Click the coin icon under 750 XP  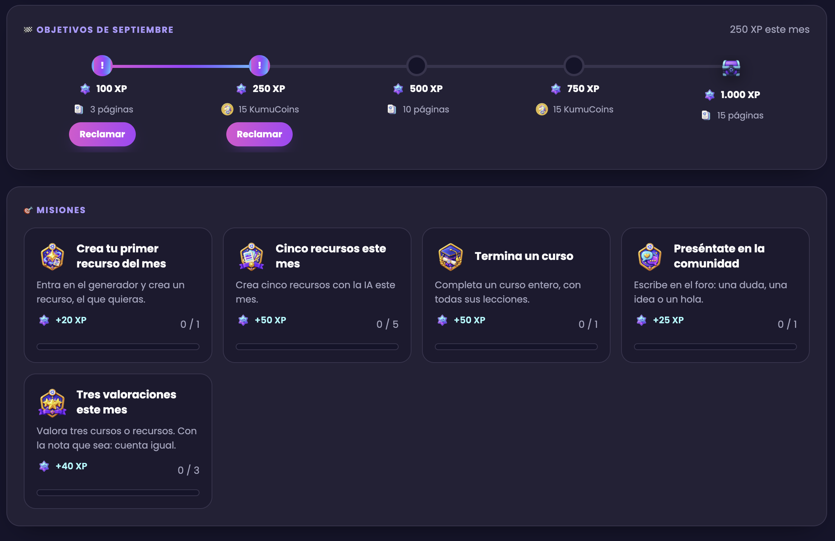pyautogui.click(x=542, y=109)
